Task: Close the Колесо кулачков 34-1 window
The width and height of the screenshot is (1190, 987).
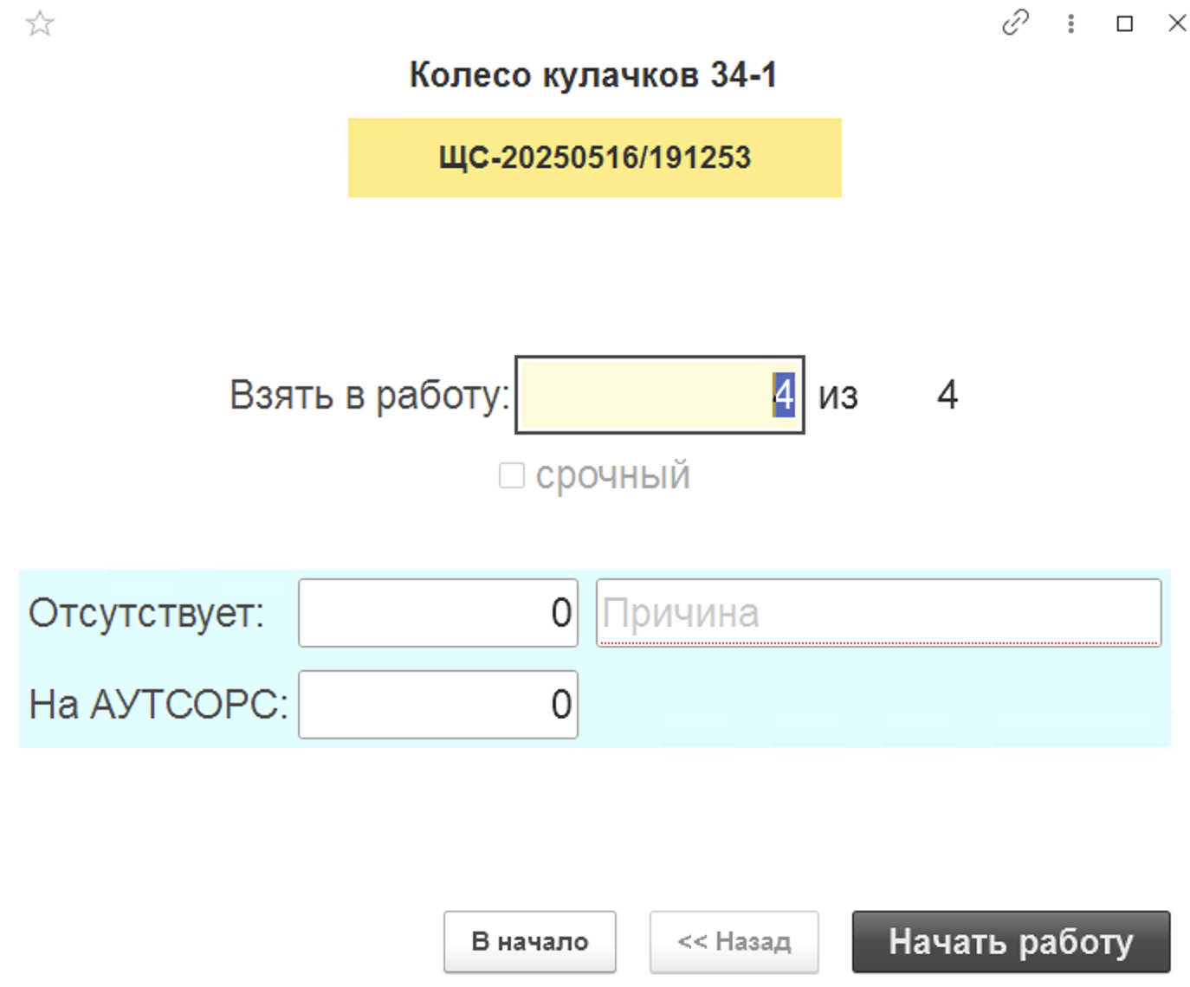Action: [x=1177, y=23]
